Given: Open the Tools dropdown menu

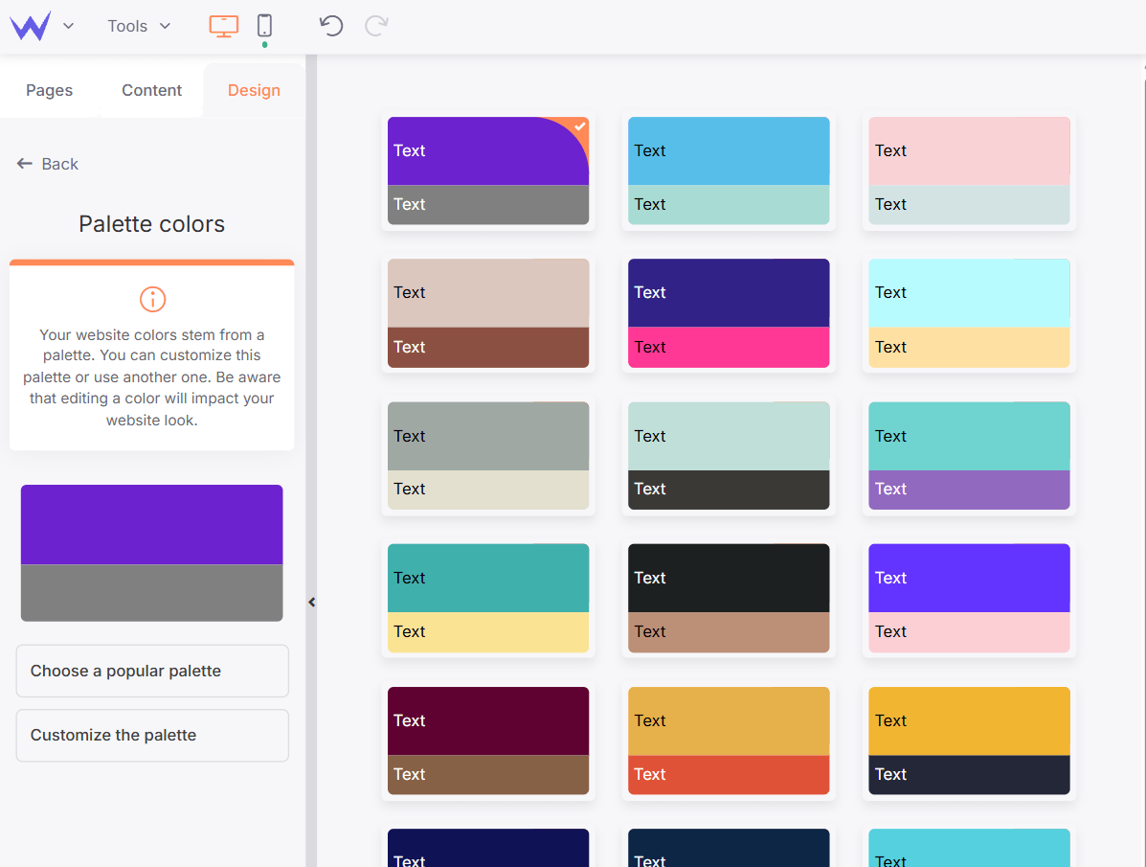Looking at the screenshot, I should [x=139, y=26].
